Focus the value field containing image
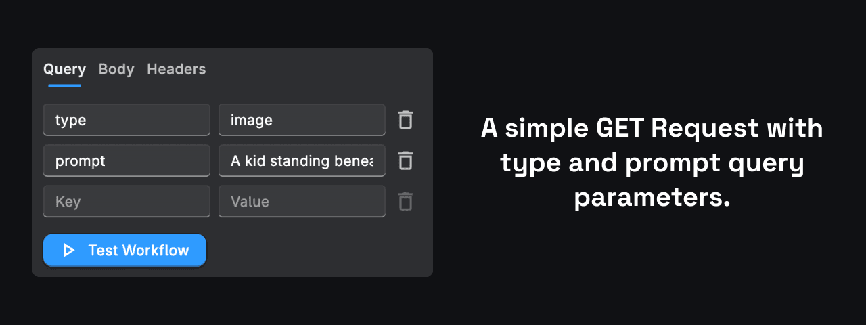 302,120
